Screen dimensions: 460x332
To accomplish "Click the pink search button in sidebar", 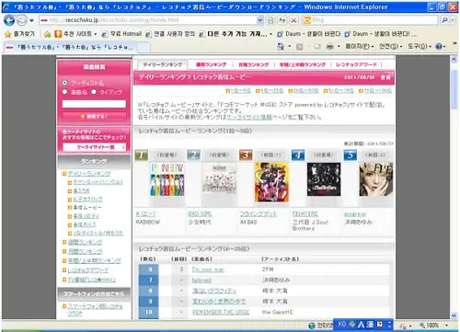I will tap(94, 117).
